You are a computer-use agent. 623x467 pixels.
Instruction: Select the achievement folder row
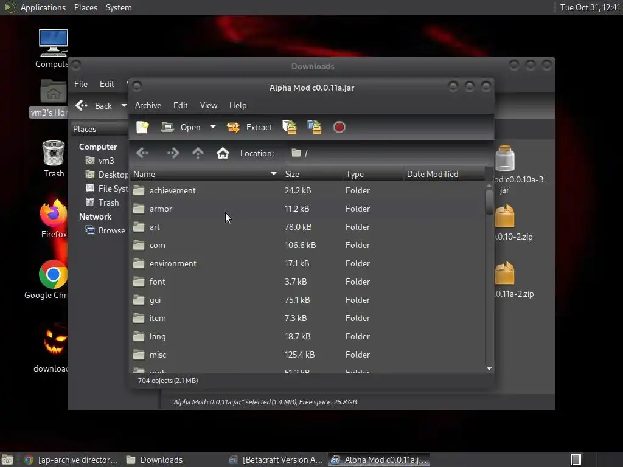pos(307,190)
